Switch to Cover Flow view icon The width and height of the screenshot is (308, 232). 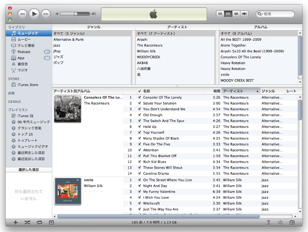244,14
